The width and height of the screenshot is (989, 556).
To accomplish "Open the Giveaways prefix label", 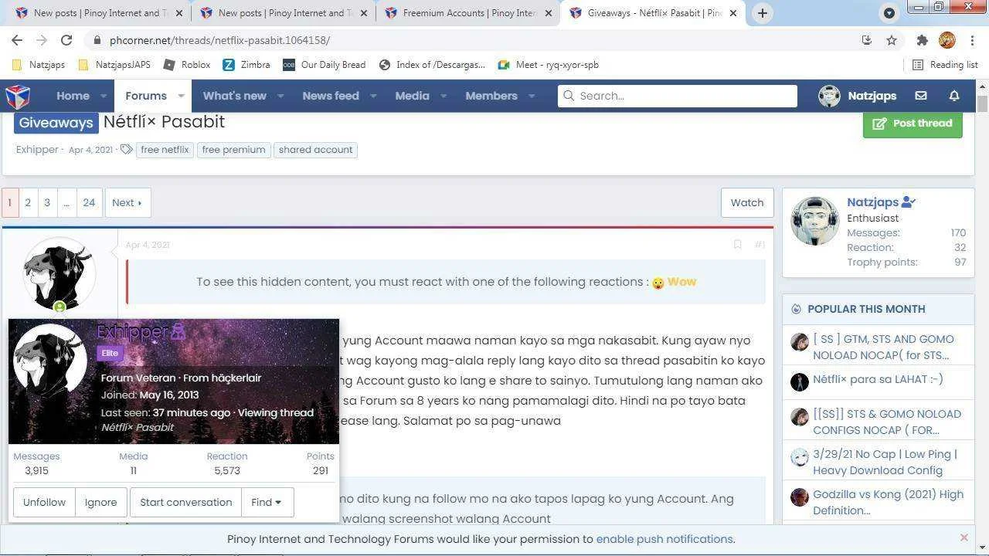I will (x=56, y=123).
